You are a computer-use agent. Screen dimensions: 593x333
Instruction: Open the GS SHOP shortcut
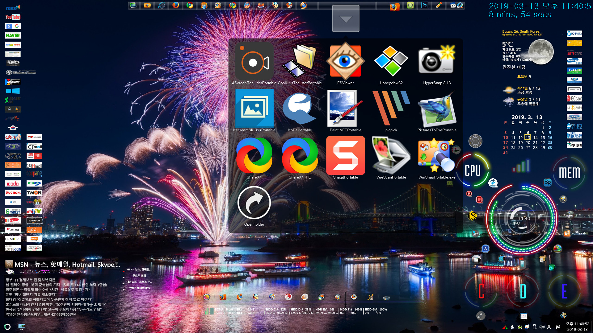[13, 239]
